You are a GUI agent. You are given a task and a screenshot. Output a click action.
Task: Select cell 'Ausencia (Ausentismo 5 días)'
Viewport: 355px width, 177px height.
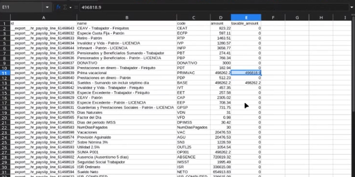[127, 157]
